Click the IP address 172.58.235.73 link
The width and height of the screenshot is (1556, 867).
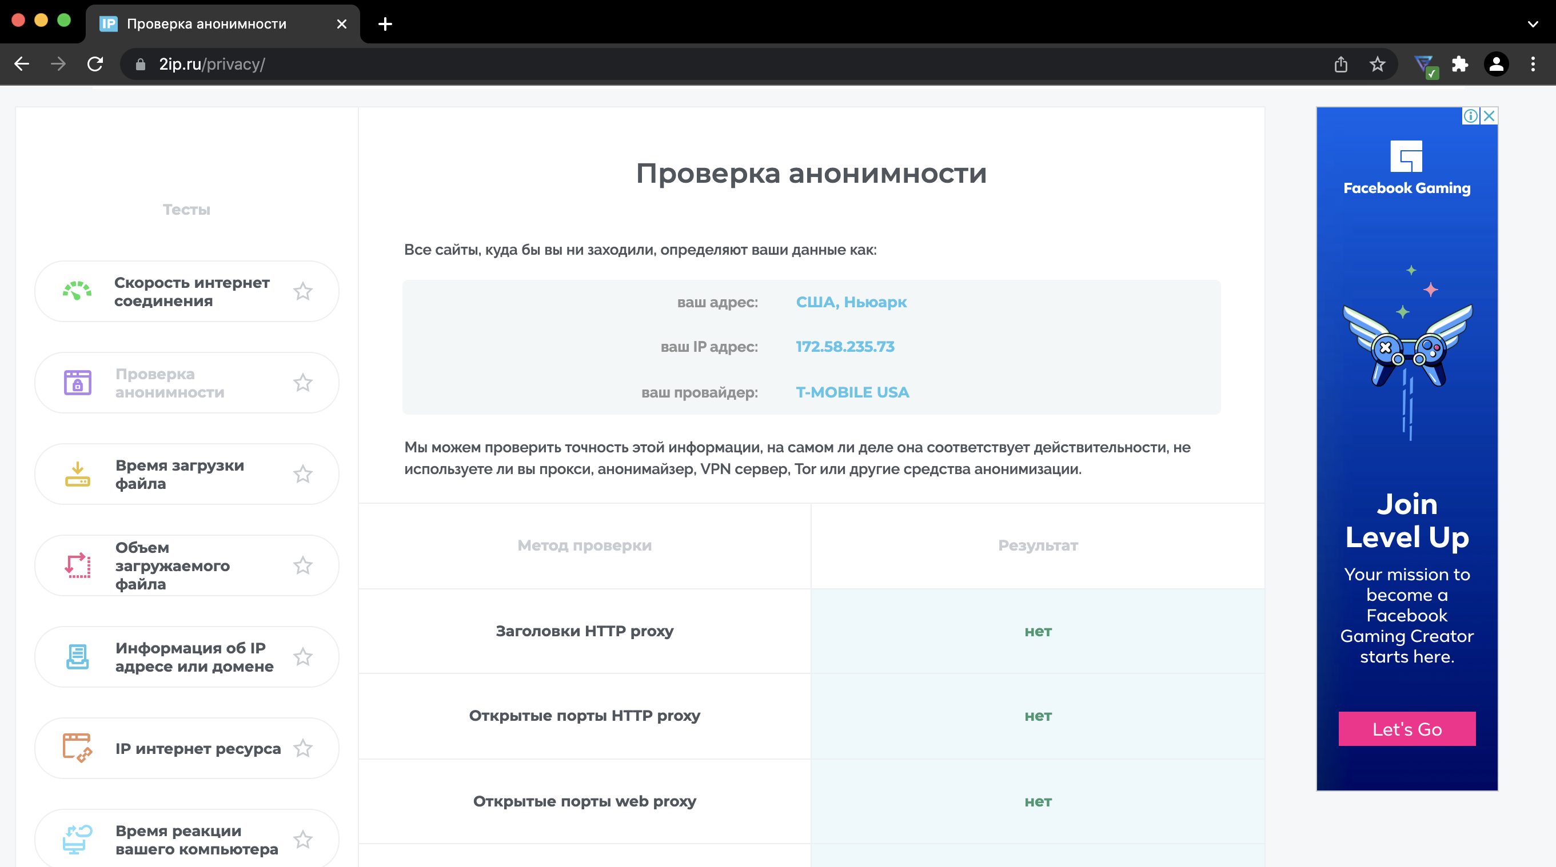pyautogui.click(x=844, y=347)
